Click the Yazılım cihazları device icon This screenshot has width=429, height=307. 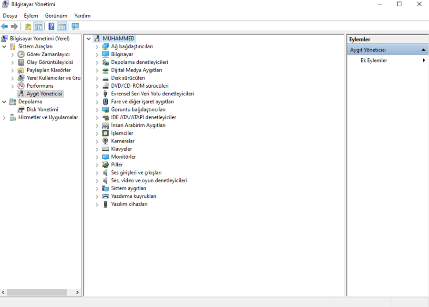pos(105,204)
